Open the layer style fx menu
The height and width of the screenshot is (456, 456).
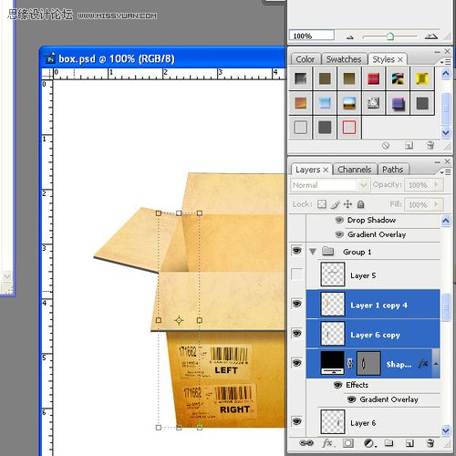point(327,443)
